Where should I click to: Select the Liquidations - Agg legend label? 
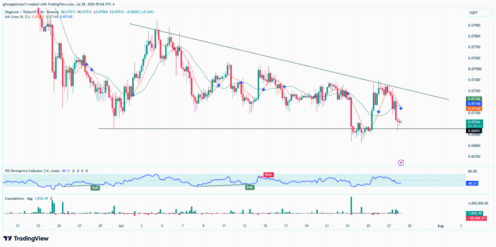pos(18,199)
